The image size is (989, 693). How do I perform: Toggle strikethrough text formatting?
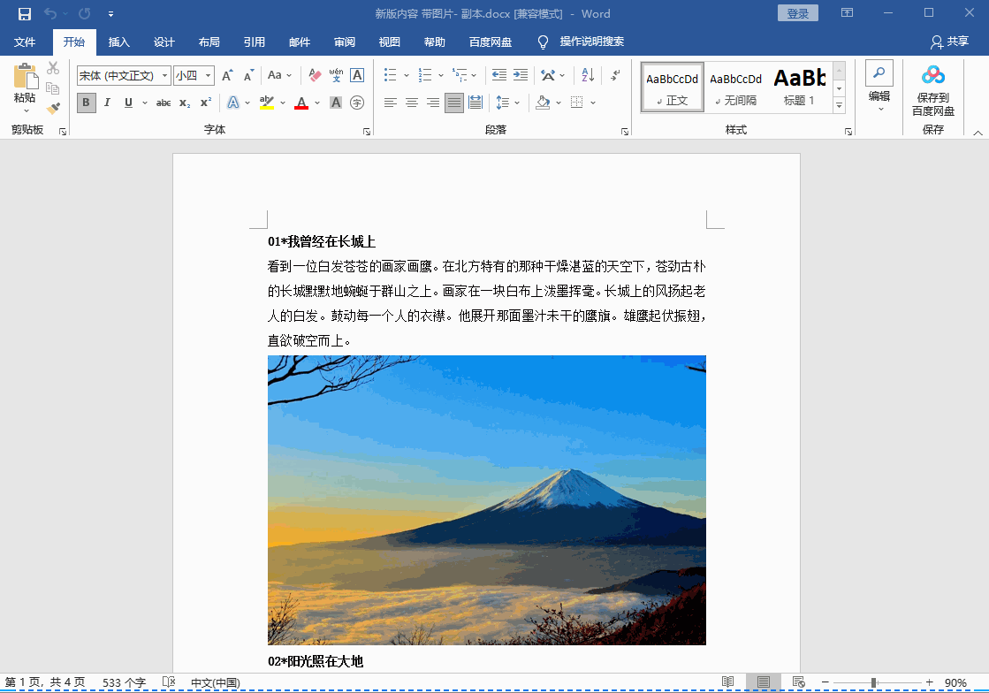point(164,103)
